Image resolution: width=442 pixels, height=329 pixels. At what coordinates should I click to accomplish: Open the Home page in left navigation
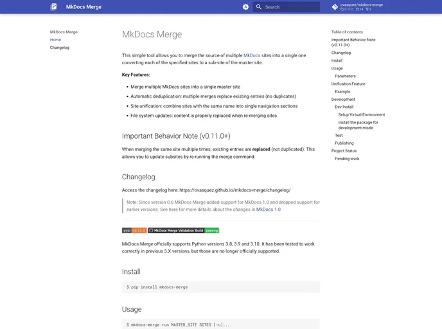55,40
